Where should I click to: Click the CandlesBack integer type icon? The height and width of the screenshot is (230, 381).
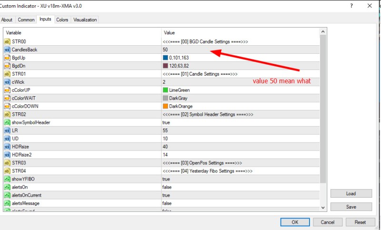[7, 50]
